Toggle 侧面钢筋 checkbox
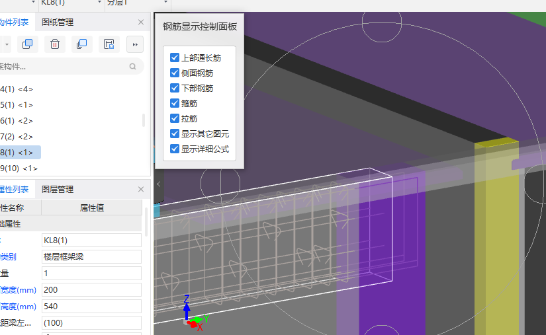This screenshot has width=546, height=335. tap(175, 73)
